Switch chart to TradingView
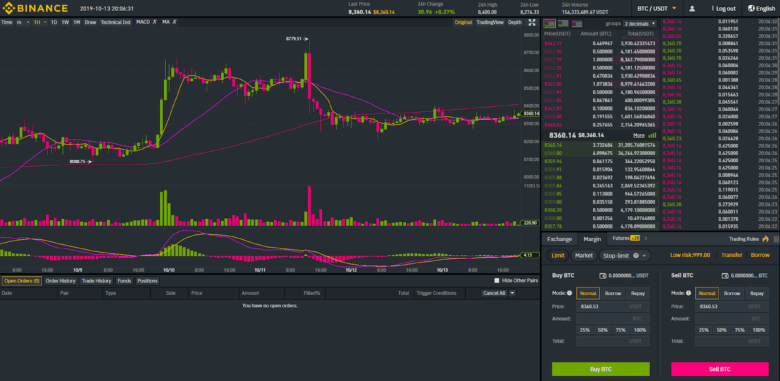Screen dimensions: 780x381 [x=490, y=22]
